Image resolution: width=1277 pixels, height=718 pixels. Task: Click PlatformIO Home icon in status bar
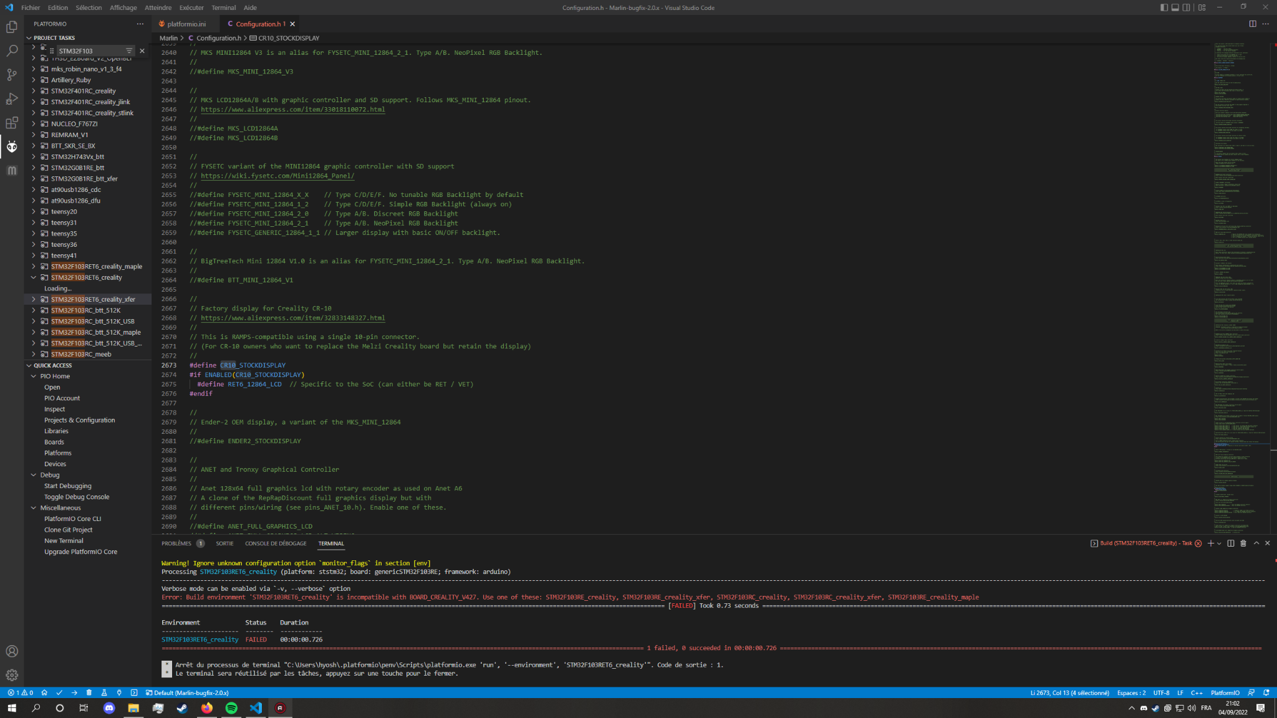point(44,692)
